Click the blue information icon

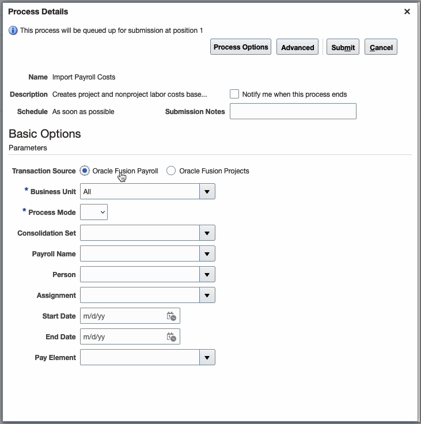[13, 31]
